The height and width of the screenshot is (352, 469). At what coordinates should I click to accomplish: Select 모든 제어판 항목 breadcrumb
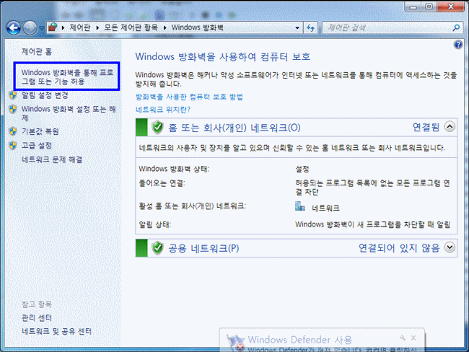point(131,27)
